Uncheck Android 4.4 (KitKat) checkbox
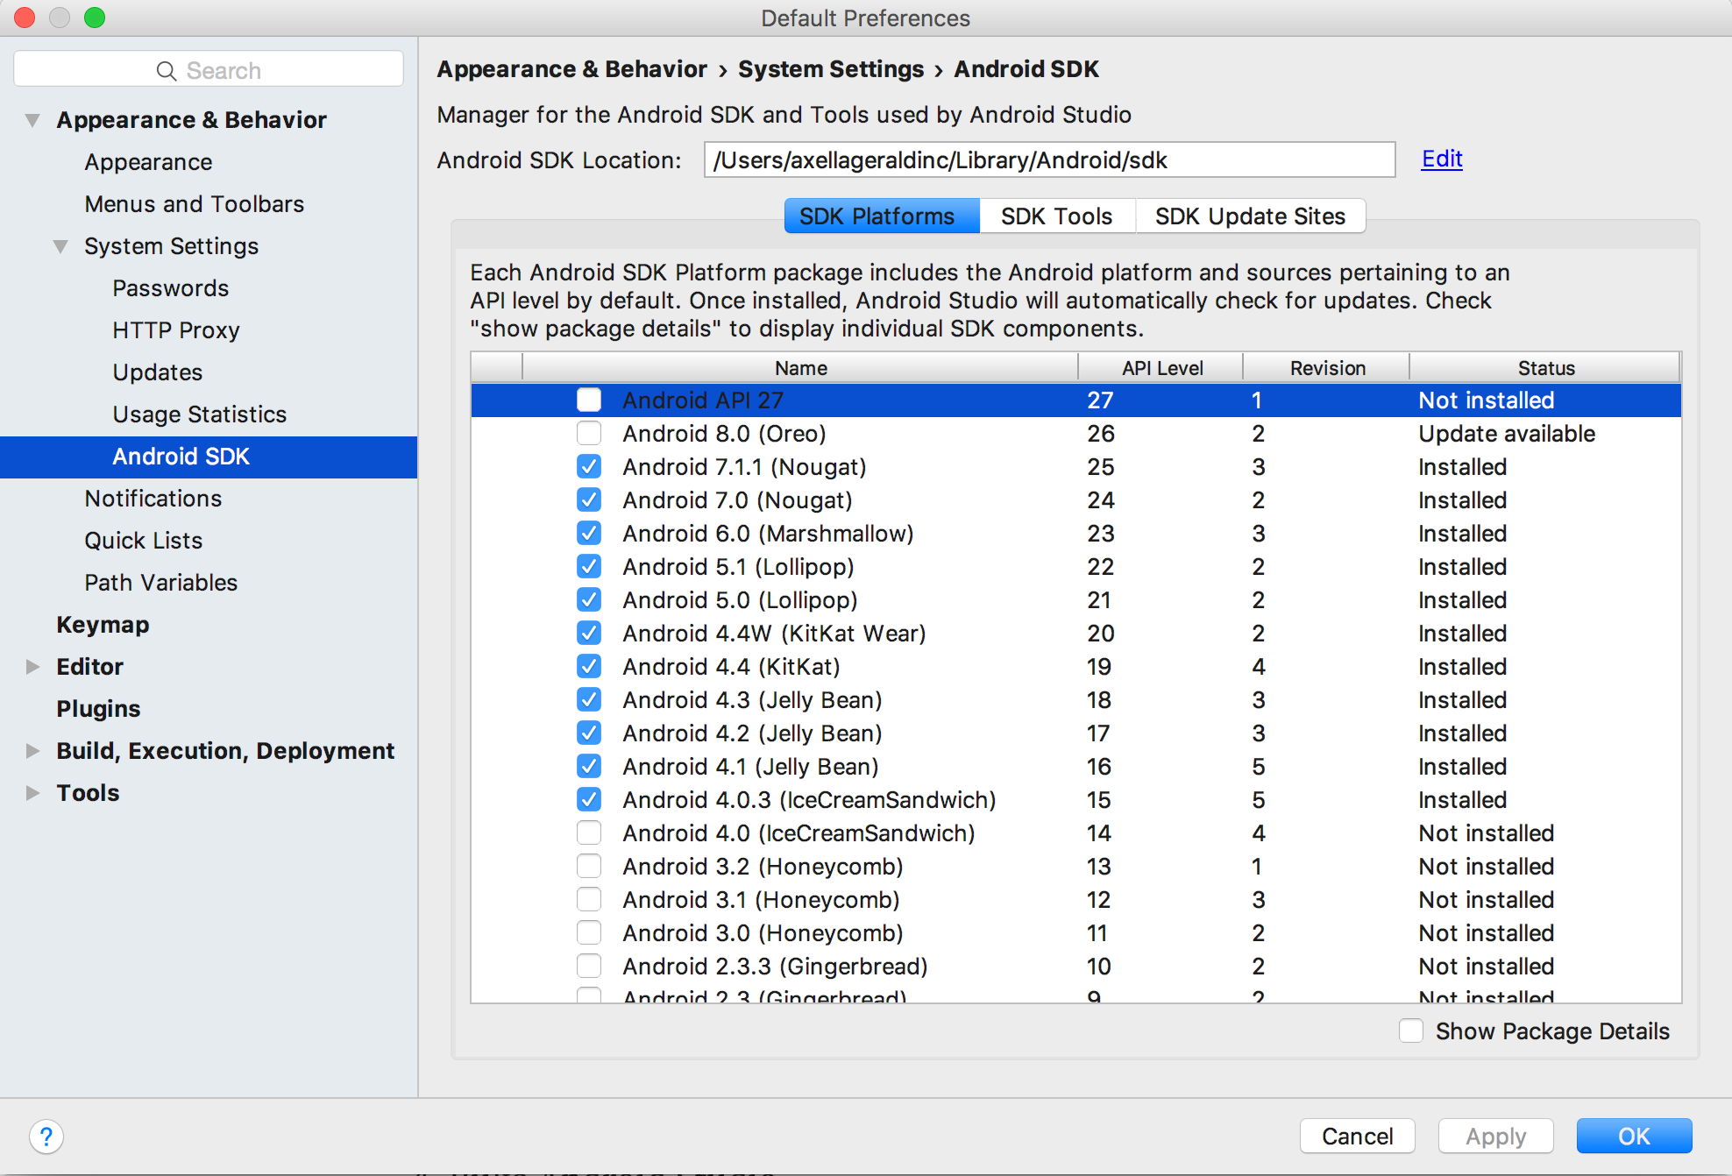The height and width of the screenshot is (1176, 1732). pyautogui.click(x=589, y=667)
